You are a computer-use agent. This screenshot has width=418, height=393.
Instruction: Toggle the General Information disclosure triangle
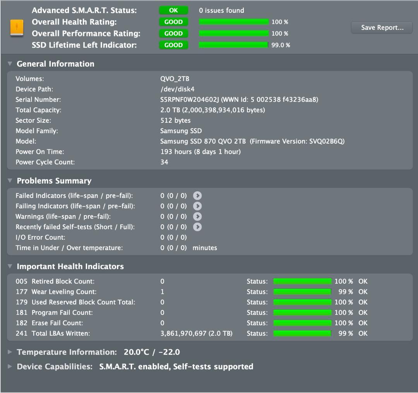(x=10, y=63)
